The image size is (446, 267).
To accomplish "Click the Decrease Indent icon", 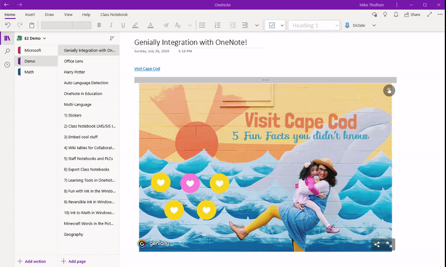I will click(x=232, y=25).
